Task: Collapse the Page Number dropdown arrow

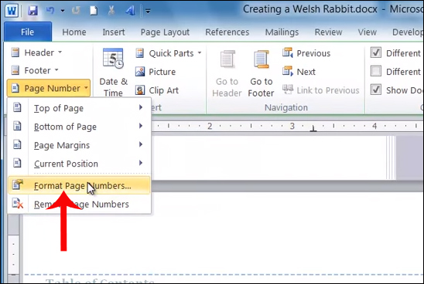Action: 86,88
